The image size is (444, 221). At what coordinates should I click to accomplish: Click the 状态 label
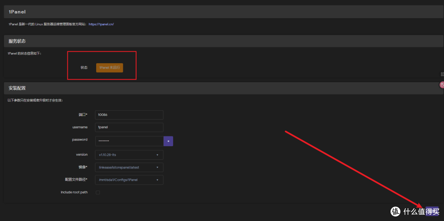[84, 68]
